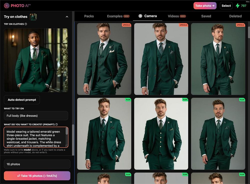Screen dimensions: 250x184
Task: Click the green lightning bolt credits icon
Action: 237,6
